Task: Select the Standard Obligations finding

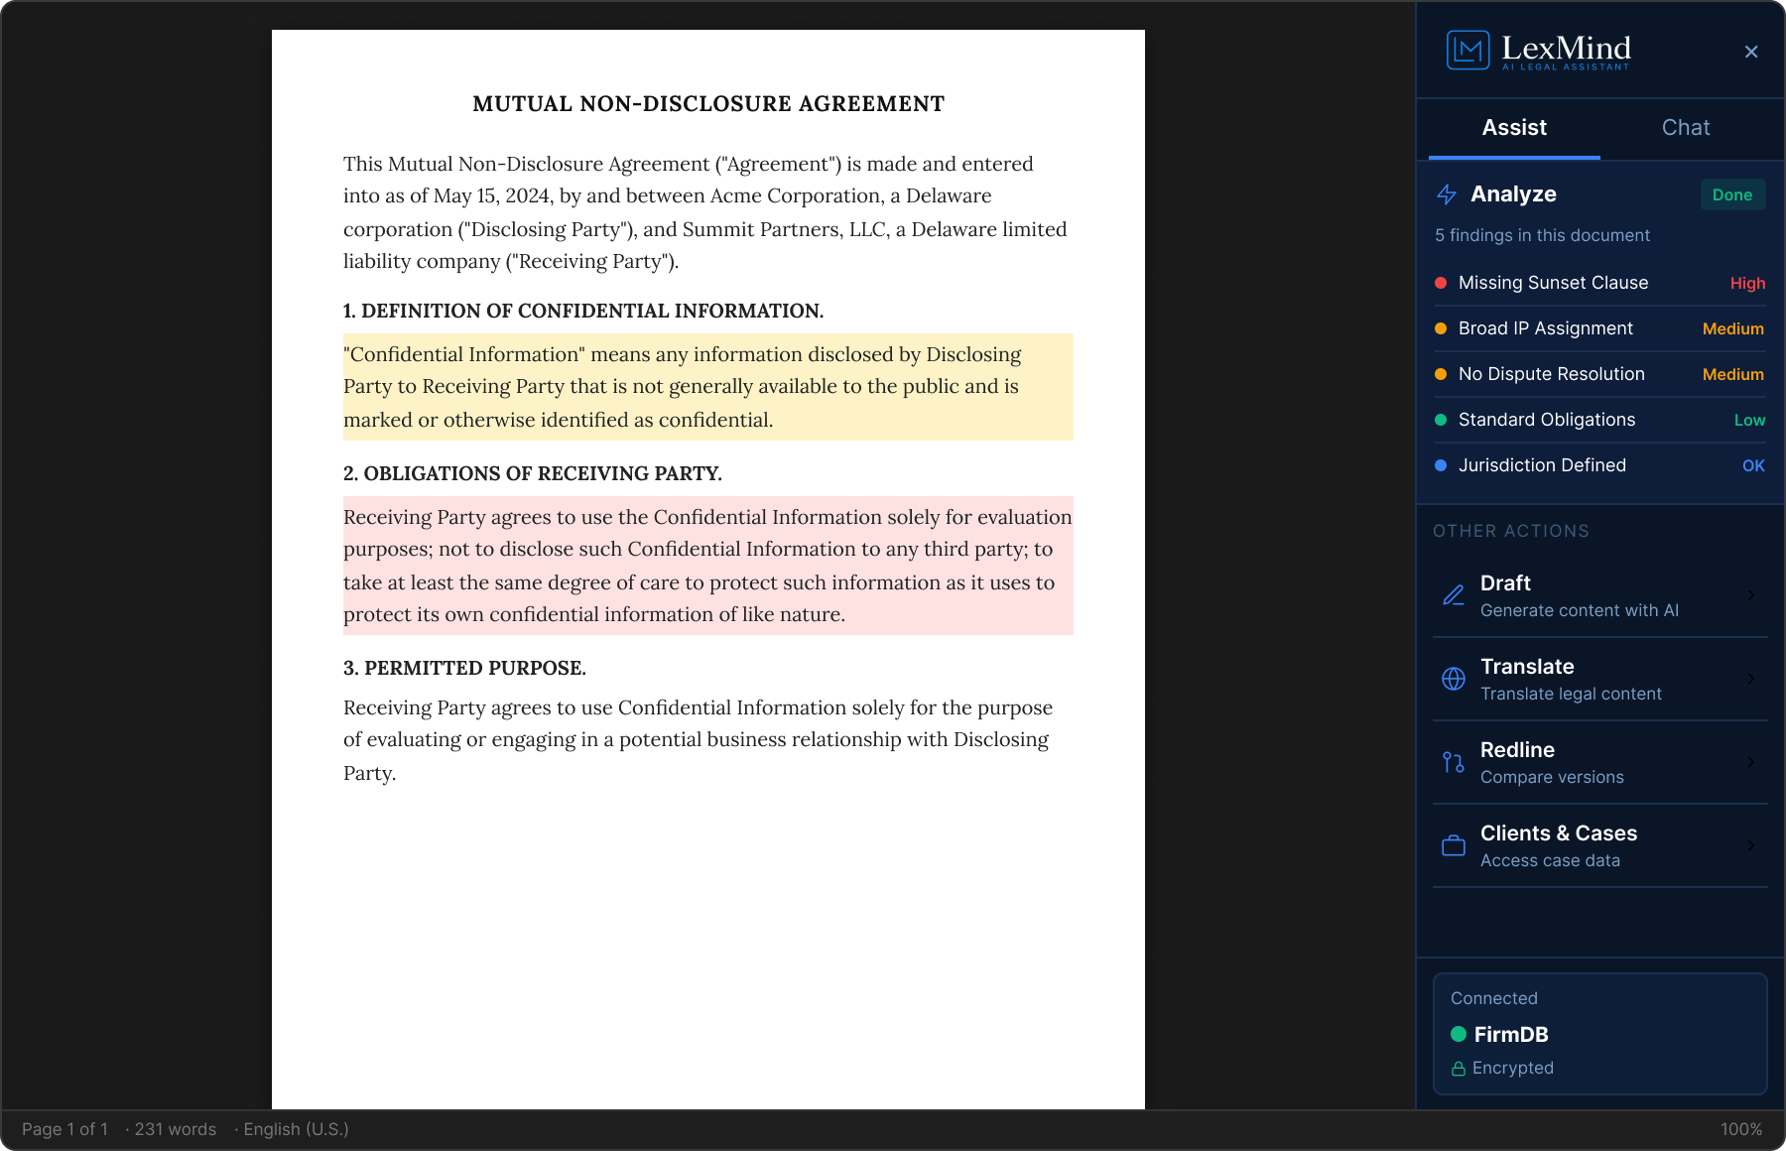Action: (x=1600, y=420)
